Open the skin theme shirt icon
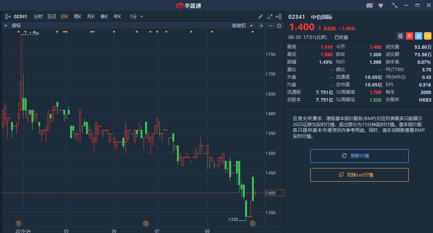This screenshot has width=433, height=233. (380, 5)
